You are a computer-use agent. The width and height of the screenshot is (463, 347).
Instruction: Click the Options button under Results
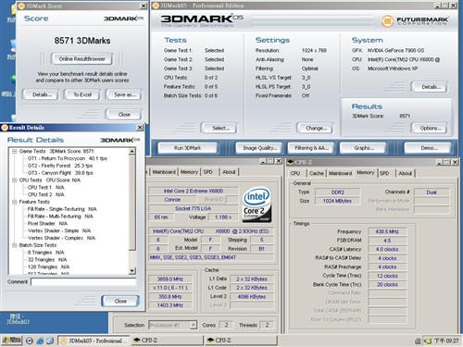429,128
